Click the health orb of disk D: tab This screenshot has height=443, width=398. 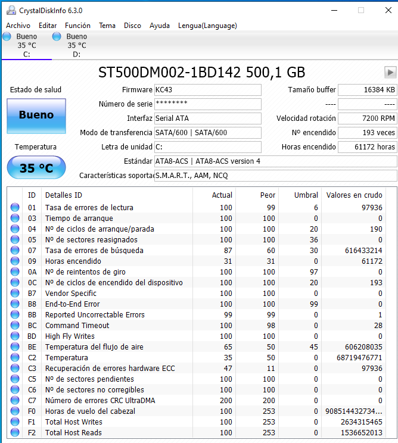(x=57, y=37)
